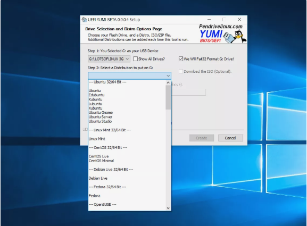The width and height of the screenshot is (307, 226).
Task: Minimize the YUMI setup window
Action: pos(209,20)
